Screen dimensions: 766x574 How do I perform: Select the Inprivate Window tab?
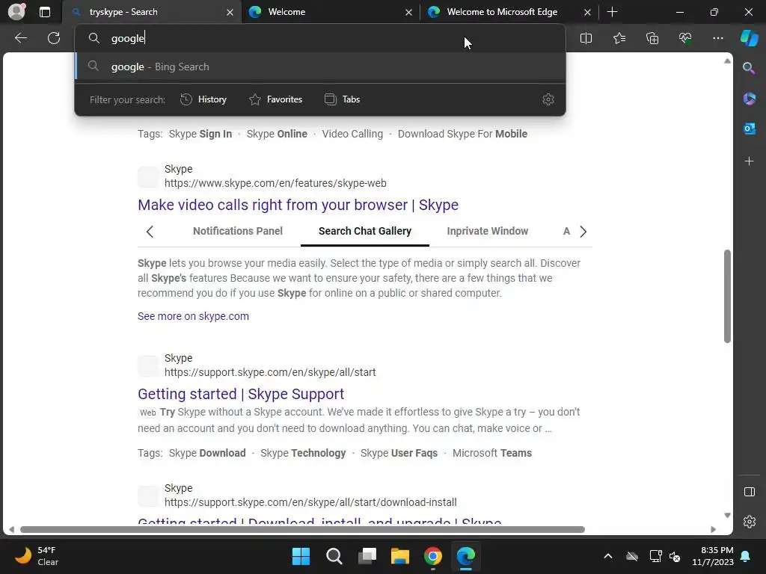[487, 231]
